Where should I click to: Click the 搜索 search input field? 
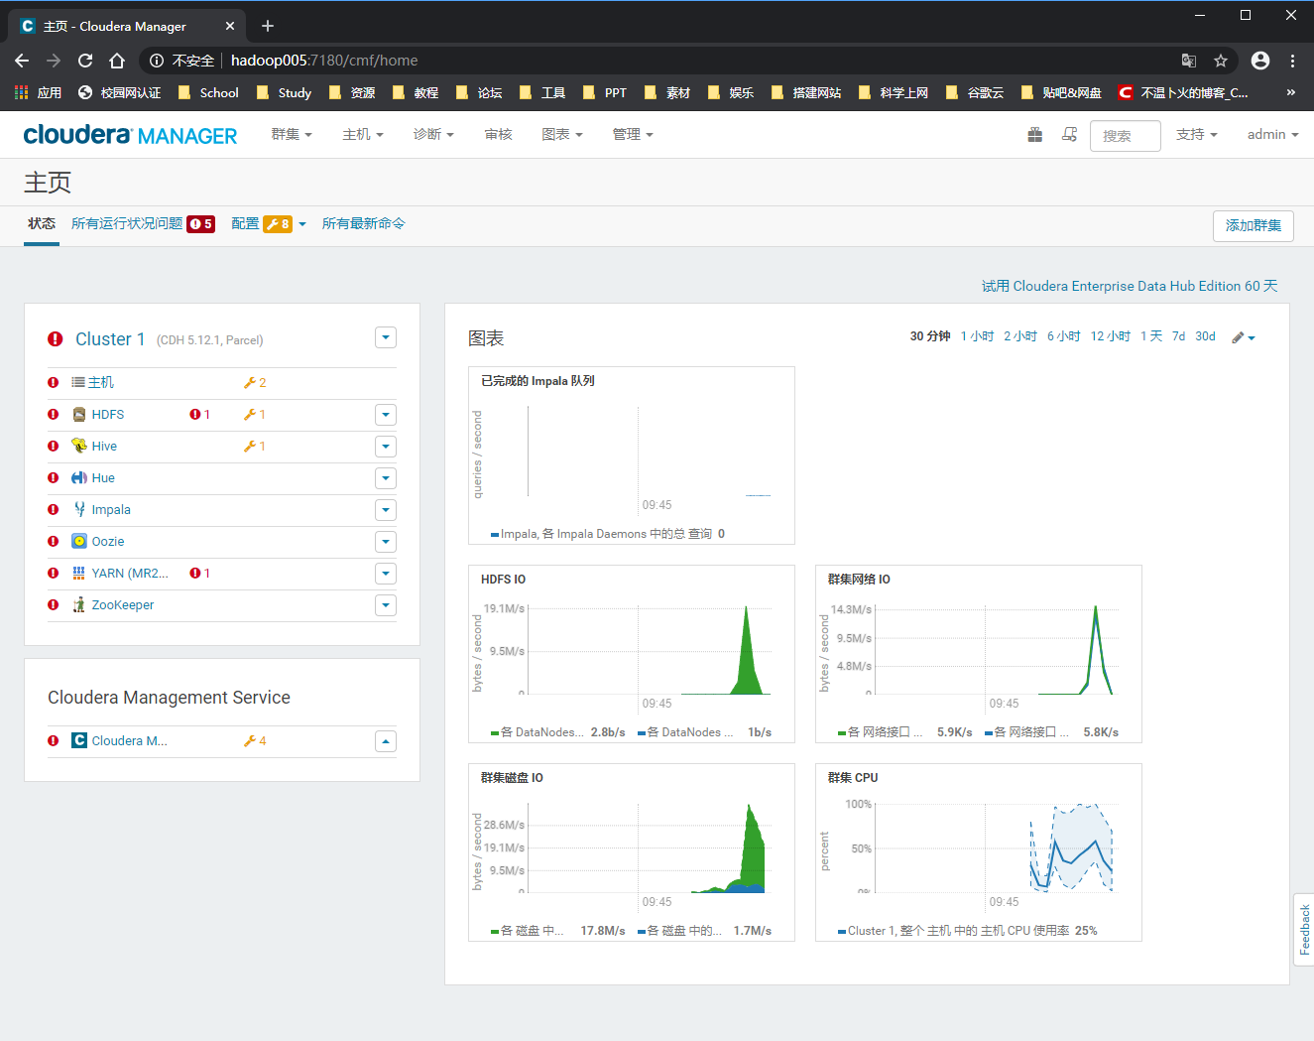tap(1126, 136)
